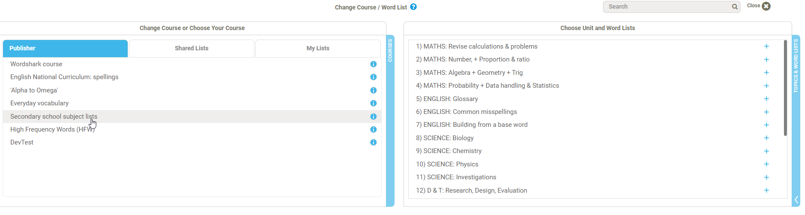Show info for Wordshark course

[x=373, y=64]
